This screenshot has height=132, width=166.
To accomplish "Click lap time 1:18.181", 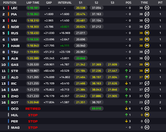I will 33,8.
